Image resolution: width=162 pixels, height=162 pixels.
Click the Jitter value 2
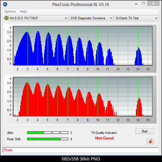pos(71,133)
